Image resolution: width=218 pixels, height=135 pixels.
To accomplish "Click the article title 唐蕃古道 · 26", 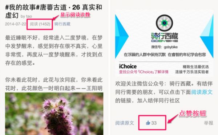I will 60,7.
